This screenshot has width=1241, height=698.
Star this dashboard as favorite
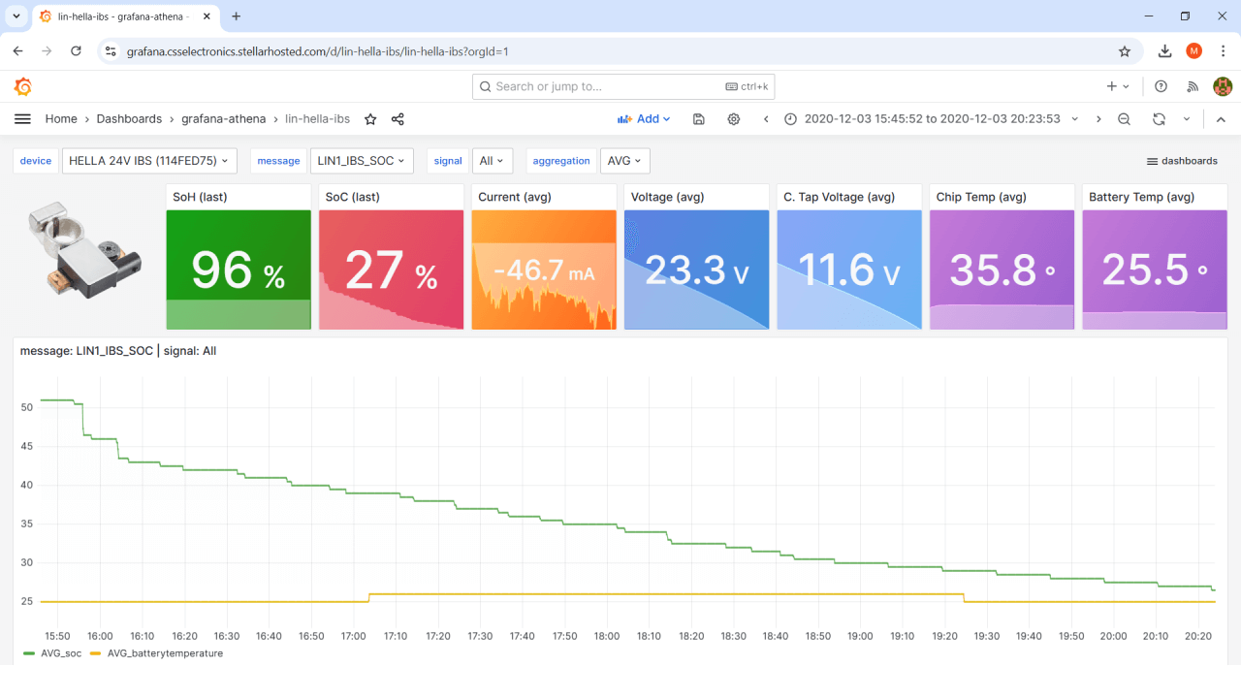[370, 119]
